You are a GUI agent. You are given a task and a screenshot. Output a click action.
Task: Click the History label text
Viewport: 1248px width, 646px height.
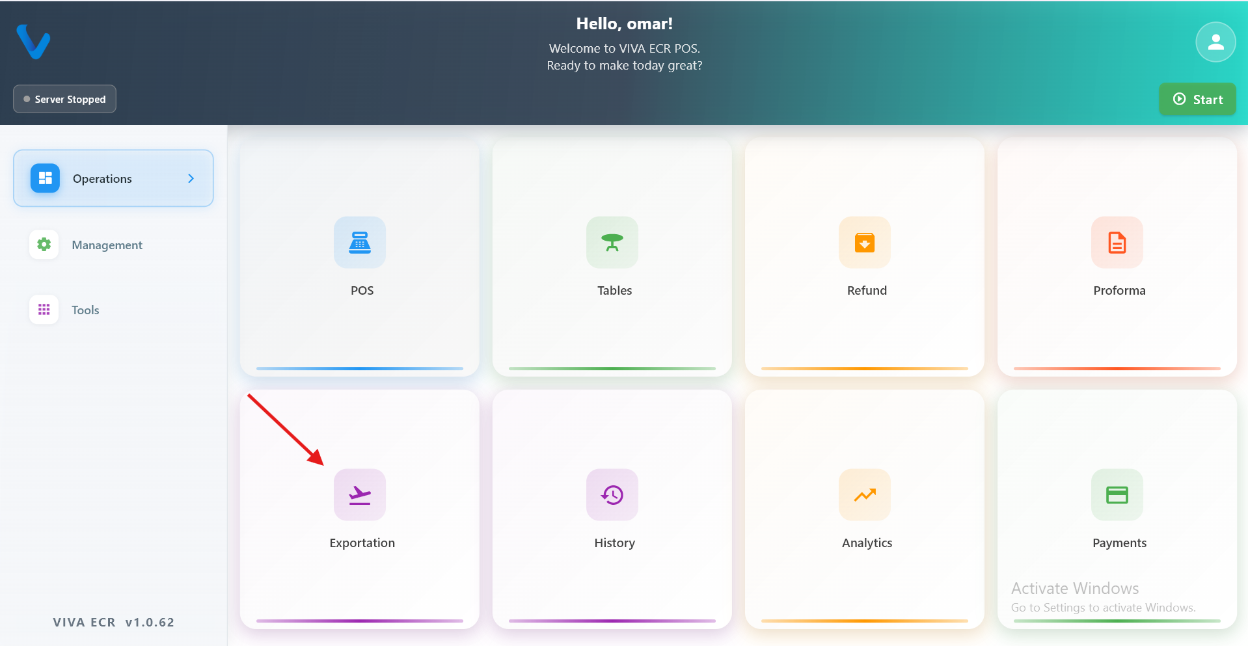(x=615, y=543)
